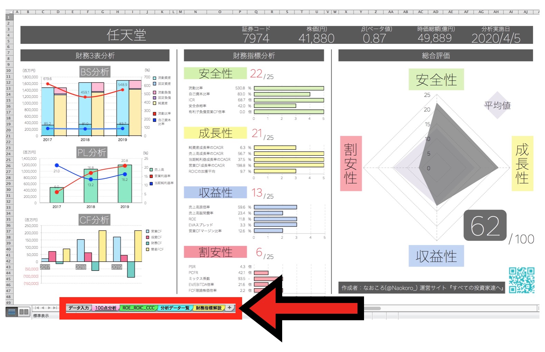Click stock price value 41,880
This screenshot has width=545, height=352.
tap(317, 38)
